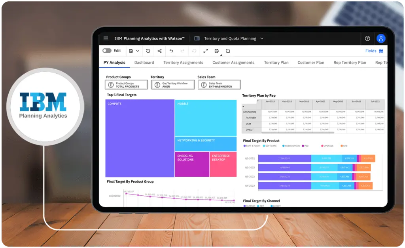Expand the column header arrow in Territory Plan table
Screen dimensions: 405x248
[x=258, y=101]
